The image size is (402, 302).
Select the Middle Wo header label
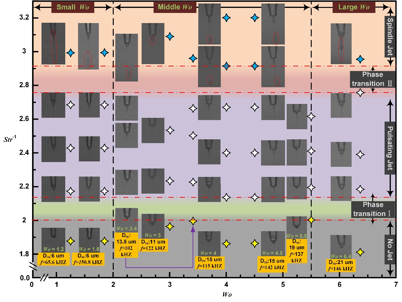(175, 7)
